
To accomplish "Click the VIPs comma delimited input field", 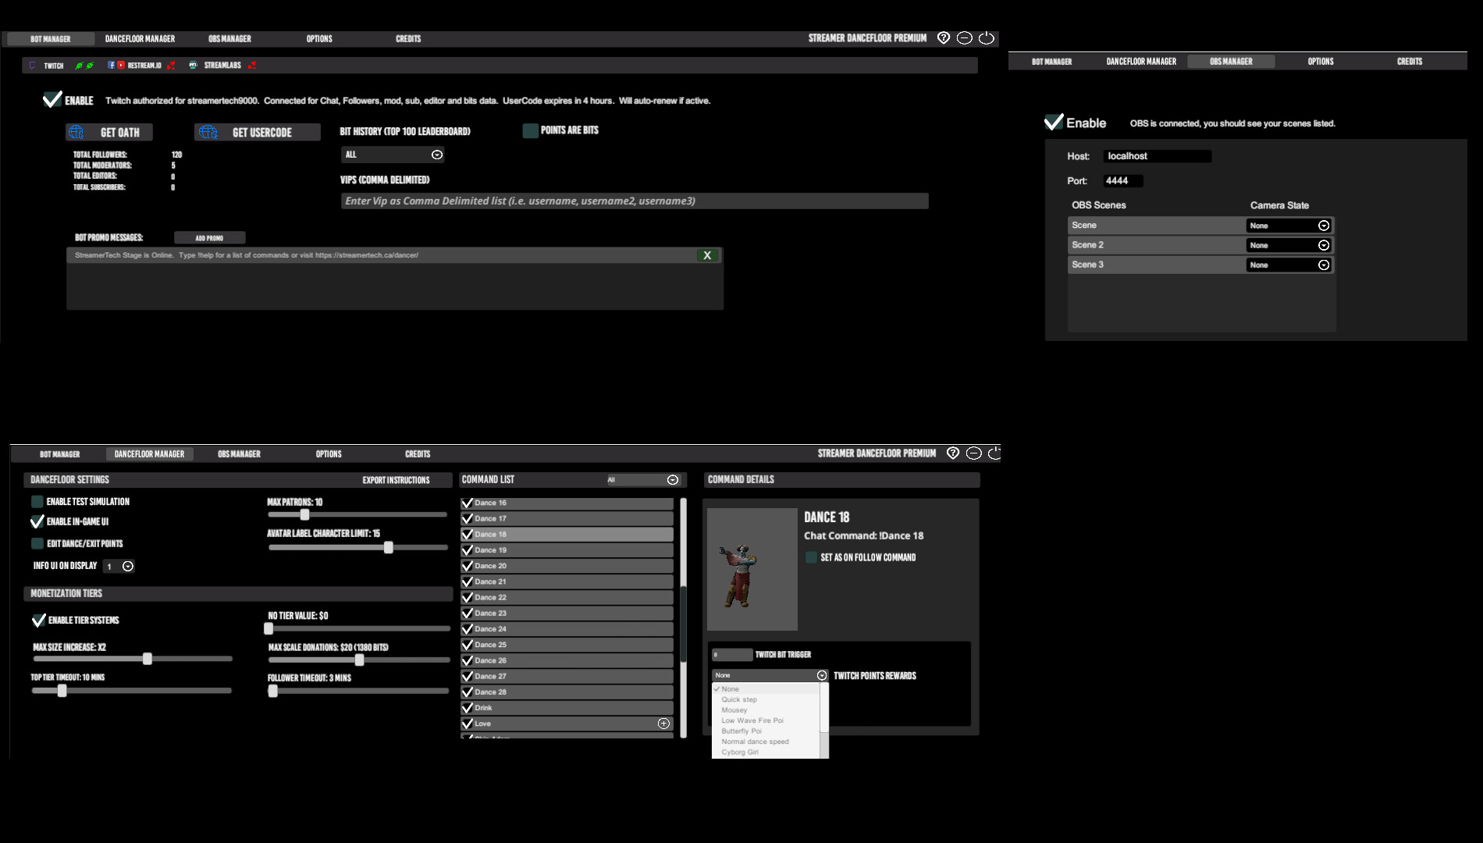I will coord(634,201).
